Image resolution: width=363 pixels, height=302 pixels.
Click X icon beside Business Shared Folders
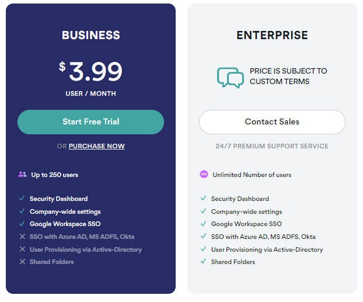click(x=22, y=262)
